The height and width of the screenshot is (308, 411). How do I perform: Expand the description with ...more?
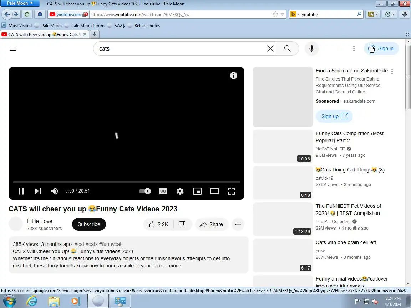point(173,266)
